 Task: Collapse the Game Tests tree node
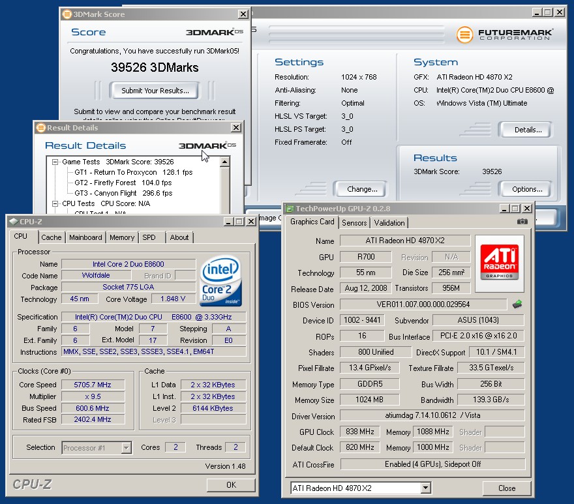point(55,162)
